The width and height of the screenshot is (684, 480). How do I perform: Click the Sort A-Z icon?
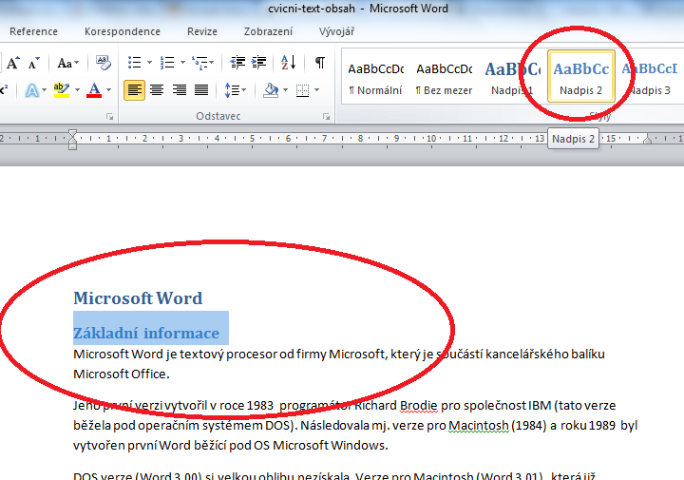[x=289, y=63]
